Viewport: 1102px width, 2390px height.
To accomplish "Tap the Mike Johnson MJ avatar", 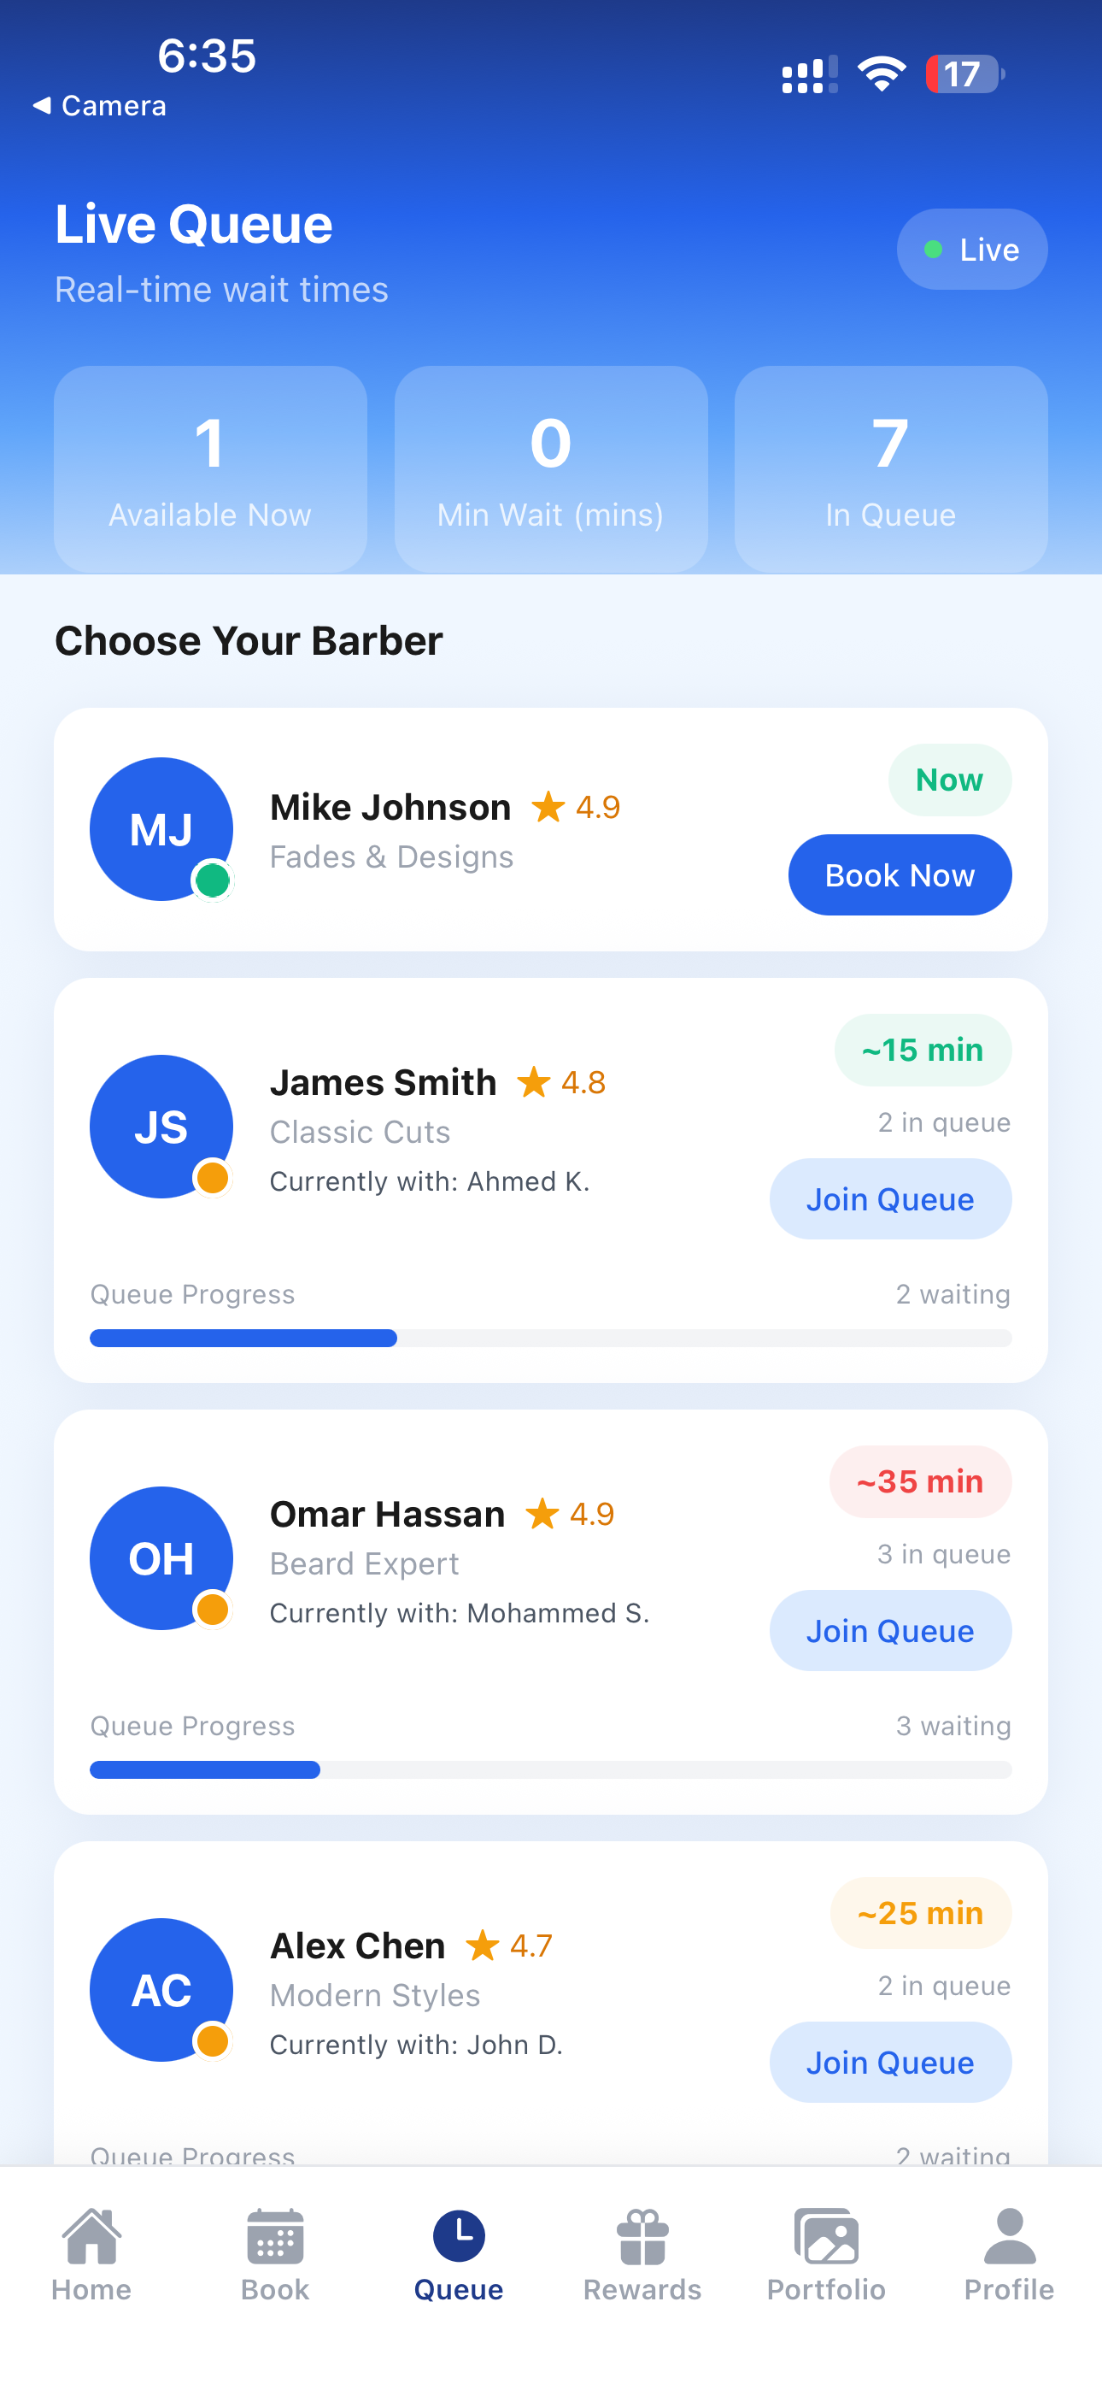I will tap(161, 828).
